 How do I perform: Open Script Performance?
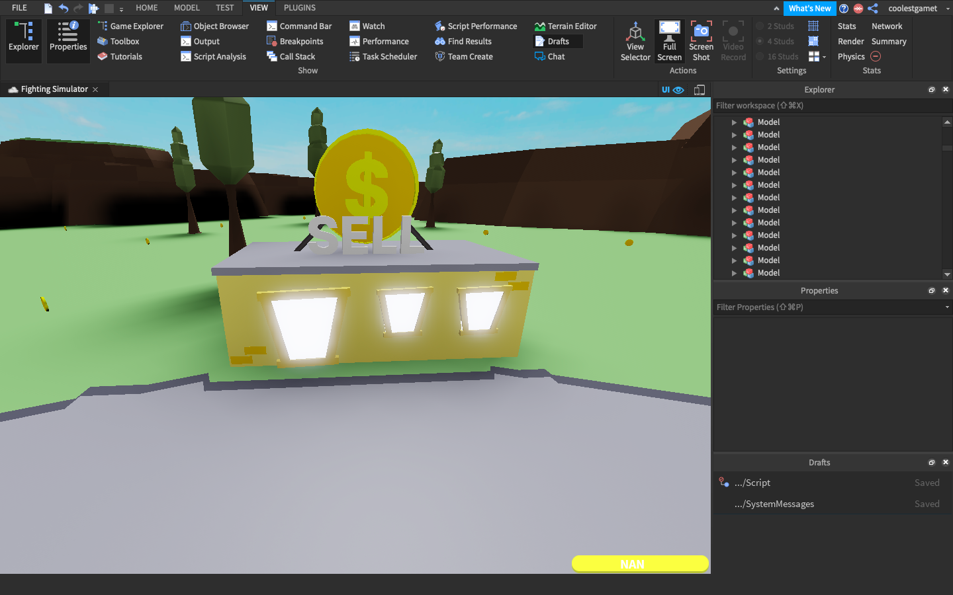(476, 26)
